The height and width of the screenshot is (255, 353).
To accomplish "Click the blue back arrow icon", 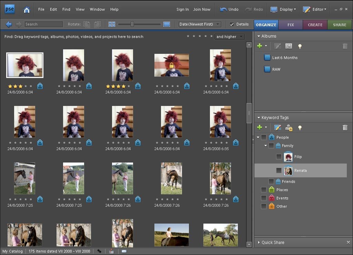I will (x=9, y=24).
